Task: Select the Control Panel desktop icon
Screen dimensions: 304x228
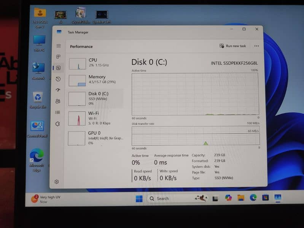Action: (x=37, y=129)
